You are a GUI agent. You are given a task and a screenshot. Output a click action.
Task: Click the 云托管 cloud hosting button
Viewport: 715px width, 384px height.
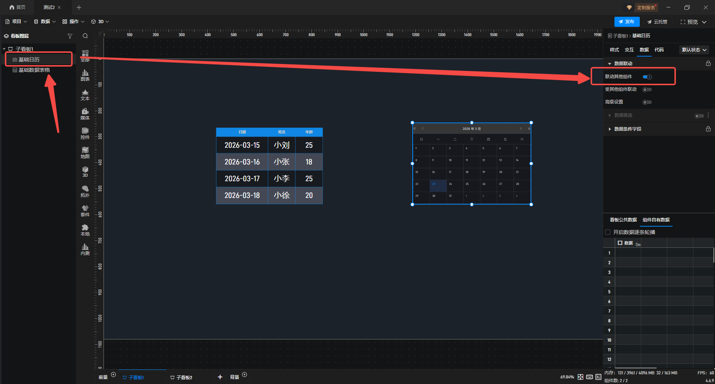click(x=657, y=22)
